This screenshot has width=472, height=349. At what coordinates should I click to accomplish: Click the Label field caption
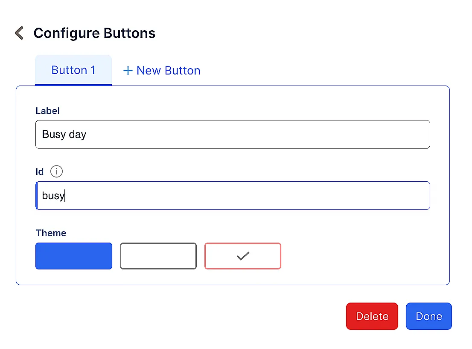click(47, 111)
